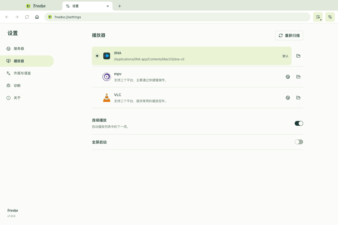Click the 重新扫描 button
Screen dimensions: 338x225
(289, 35)
